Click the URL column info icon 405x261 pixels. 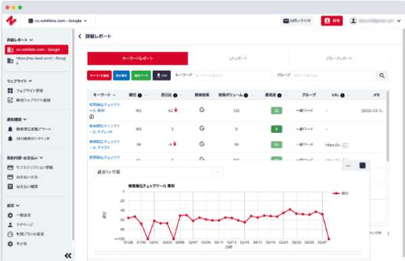pos(342,96)
